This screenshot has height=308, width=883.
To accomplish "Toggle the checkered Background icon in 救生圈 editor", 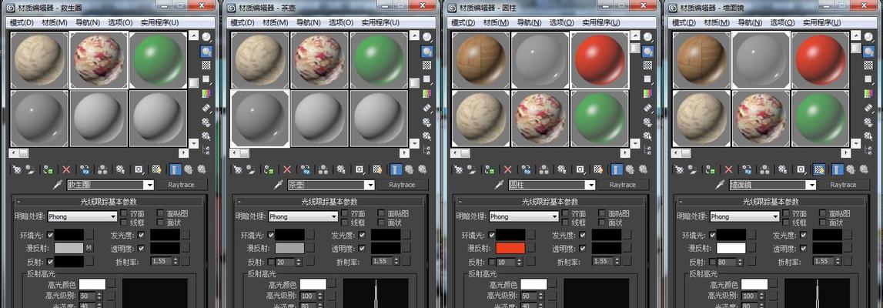I will click(x=206, y=65).
